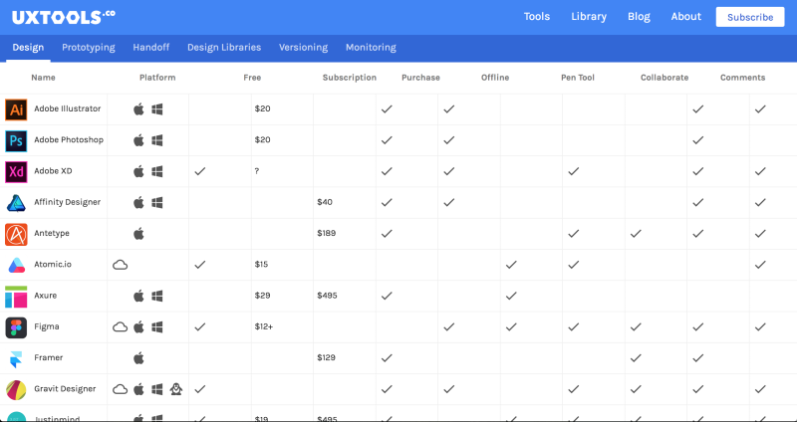Click the Windows icon in Adobe XD row
797x422 pixels.
point(157,171)
